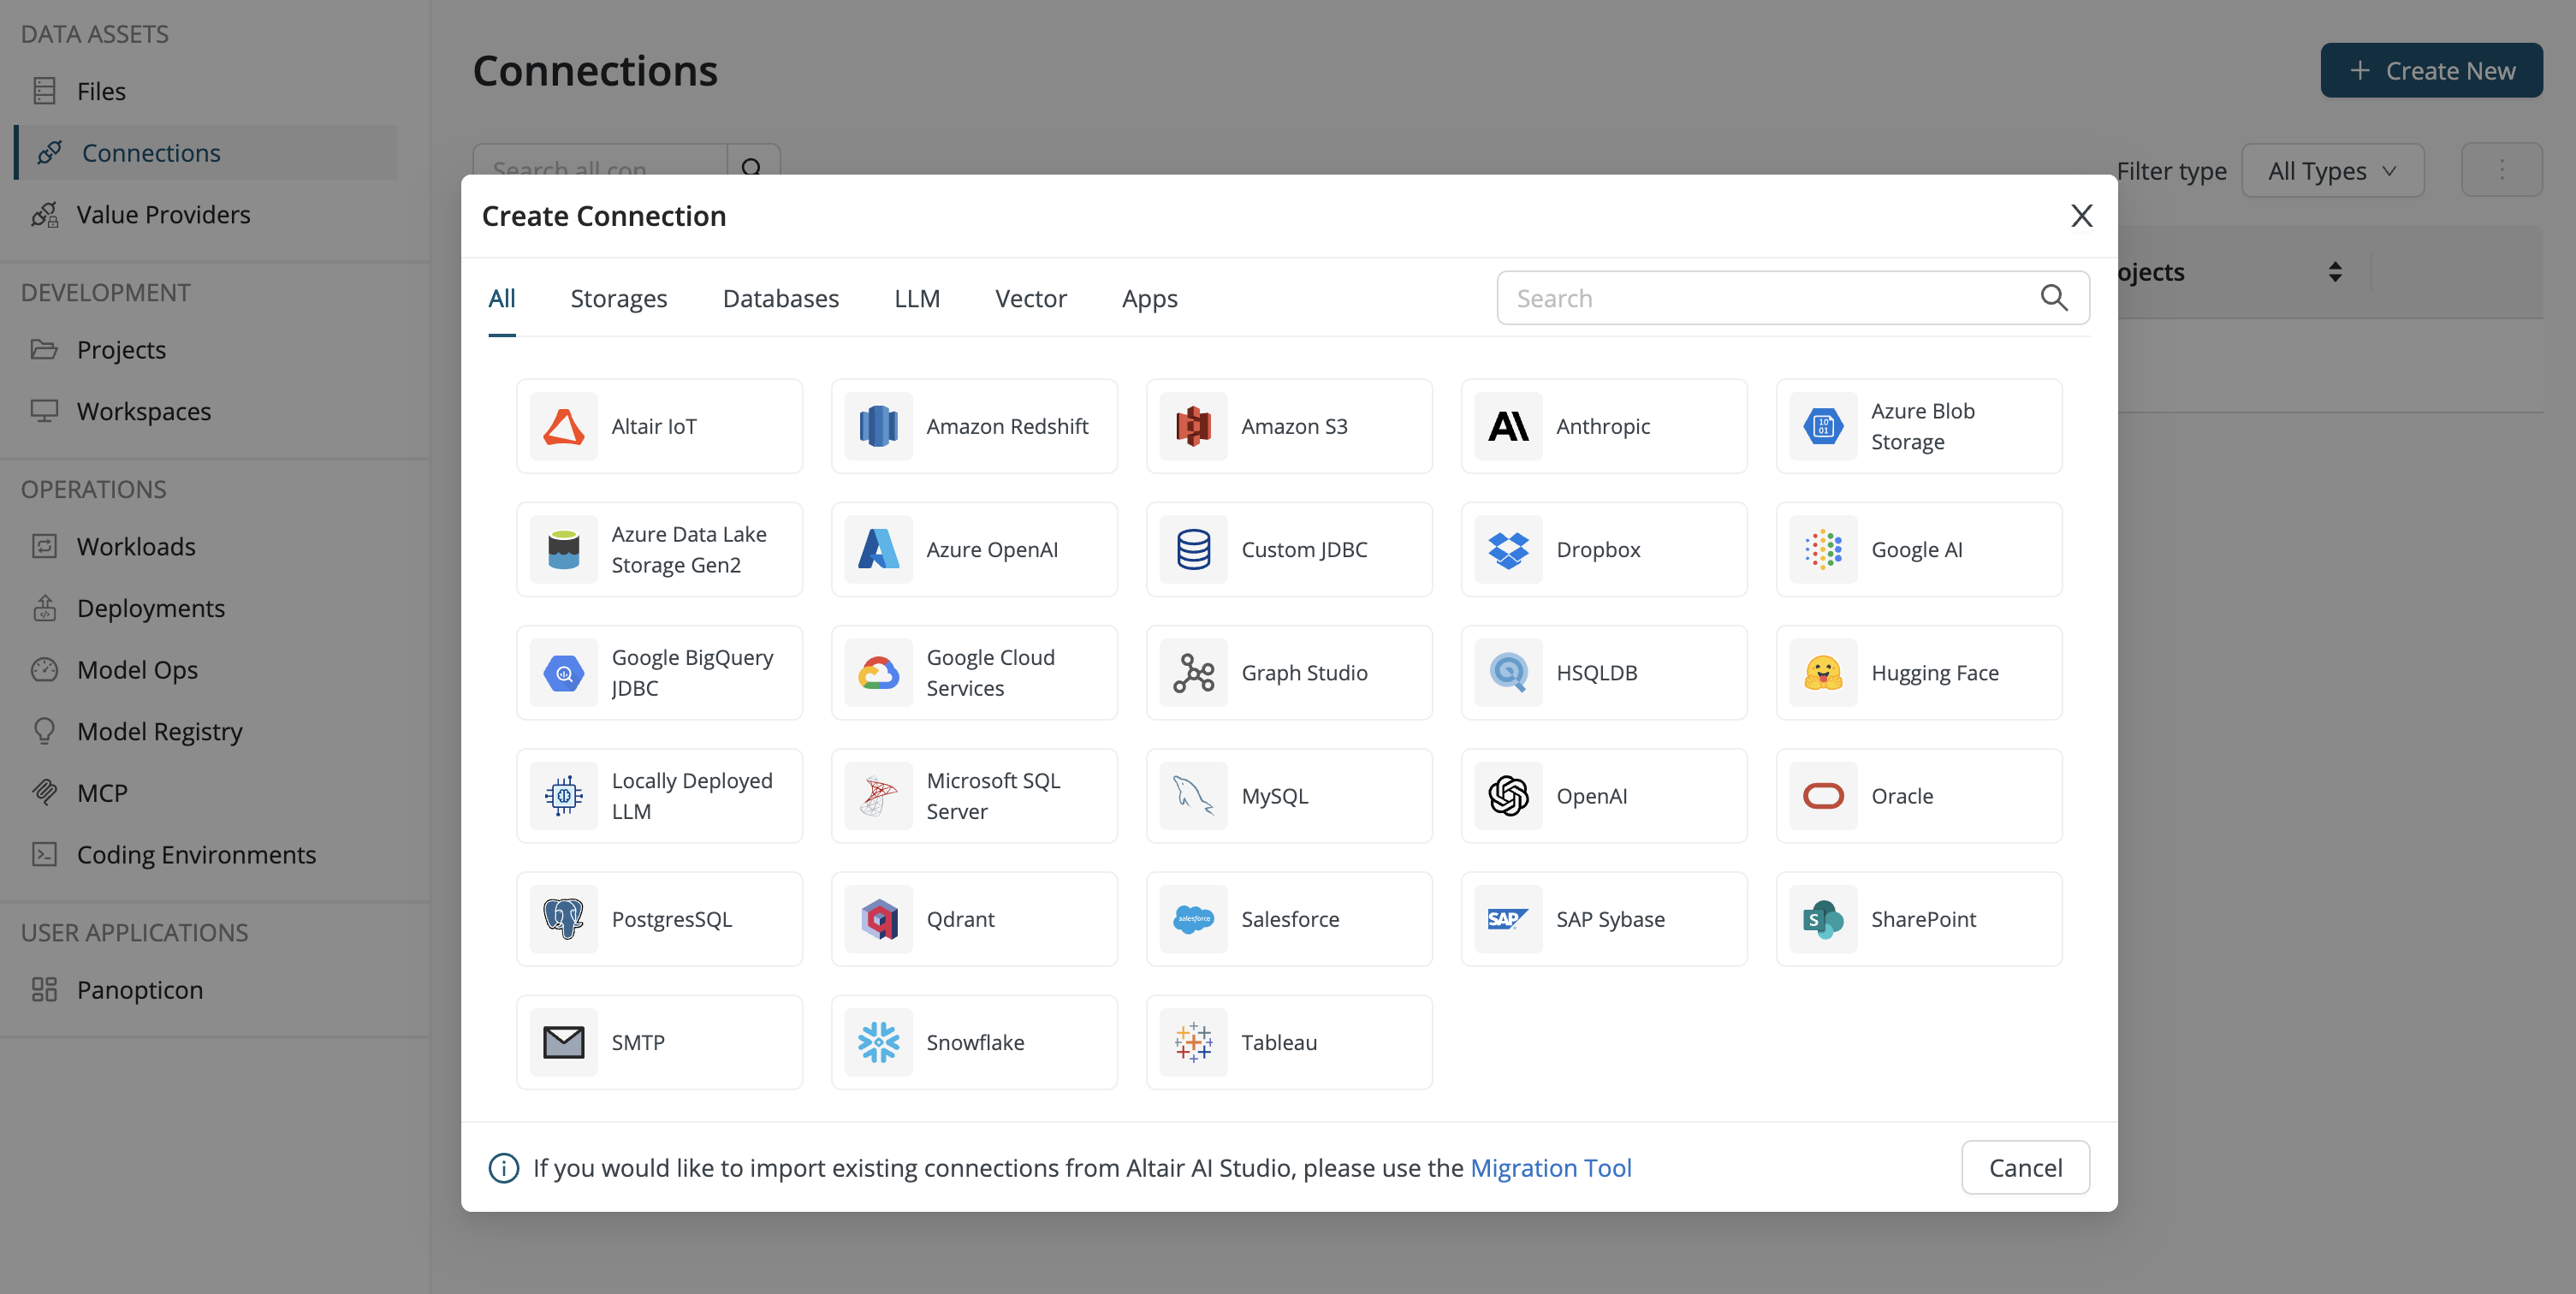Image resolution: width=2576 pixels, height=1294 pixels.
Task: Select the OpenAI logo icon
Action: [x=1509, y=795]
